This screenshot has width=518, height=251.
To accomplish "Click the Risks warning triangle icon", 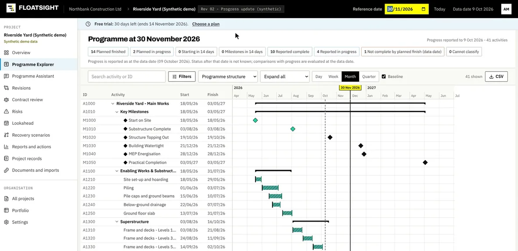I will click(x=6, y=112).
